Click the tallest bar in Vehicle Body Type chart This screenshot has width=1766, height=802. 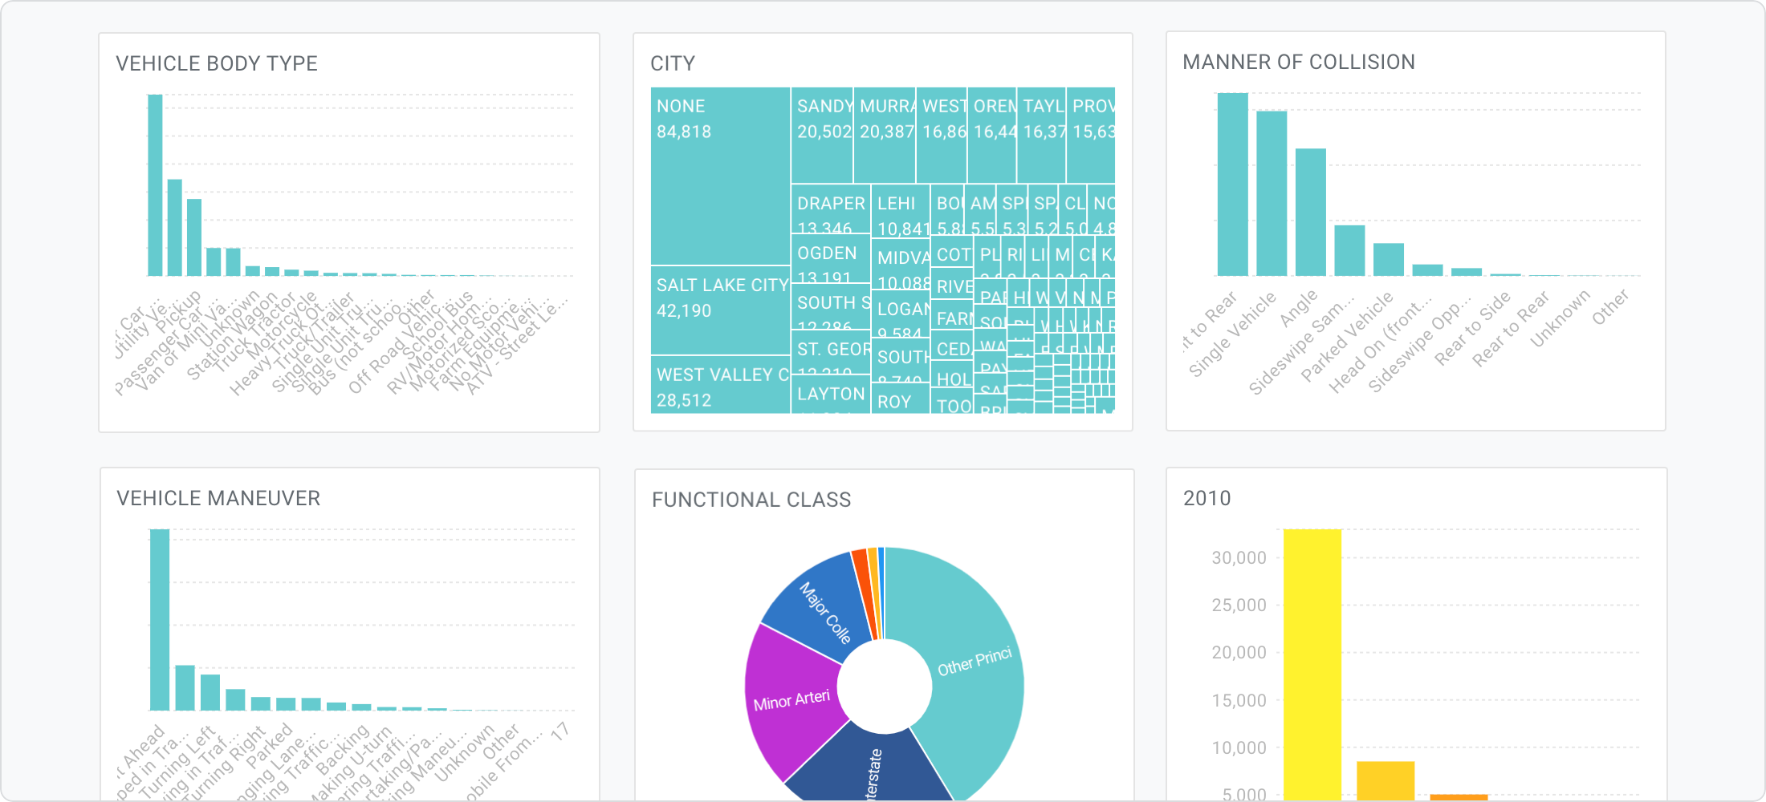(155, 185)
